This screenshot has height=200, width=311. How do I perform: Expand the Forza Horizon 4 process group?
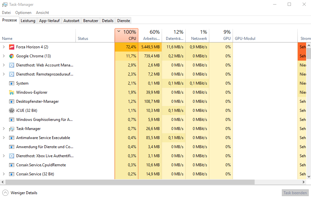4,47
